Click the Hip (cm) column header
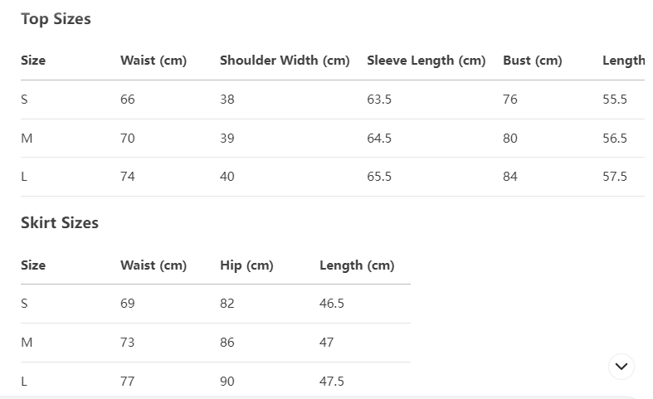653x399 pixels. (246, 265)
